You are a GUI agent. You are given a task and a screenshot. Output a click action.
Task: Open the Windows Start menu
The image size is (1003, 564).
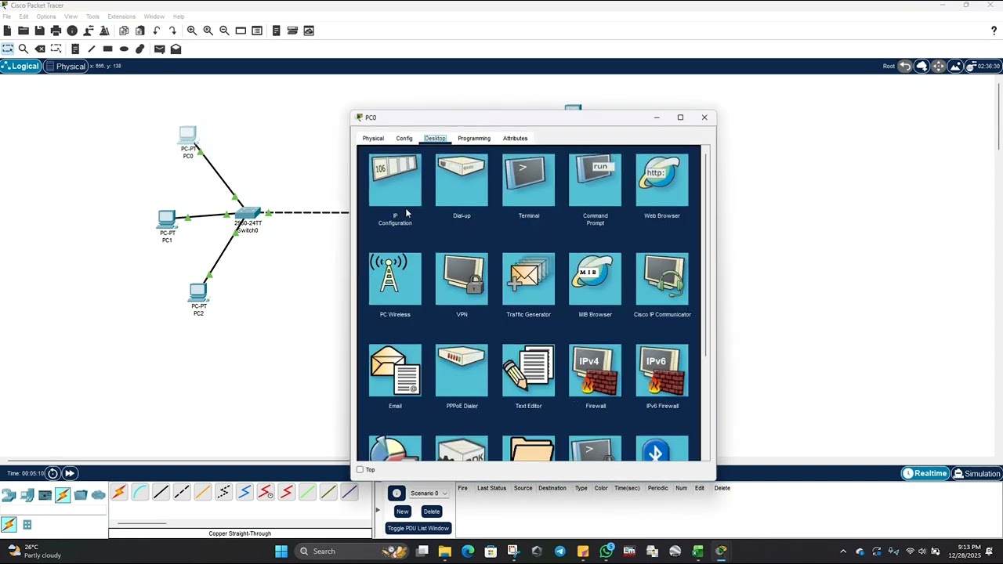tap(281, 551)
